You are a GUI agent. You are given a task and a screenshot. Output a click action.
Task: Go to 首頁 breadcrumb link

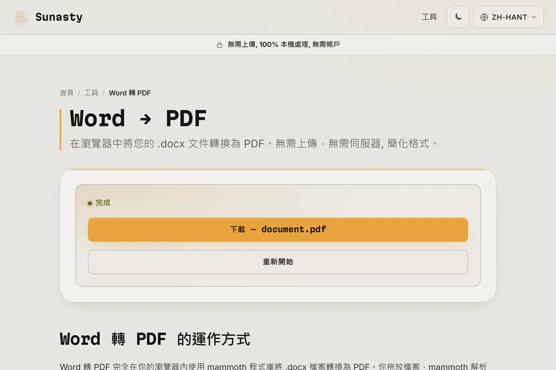point(67,93)
